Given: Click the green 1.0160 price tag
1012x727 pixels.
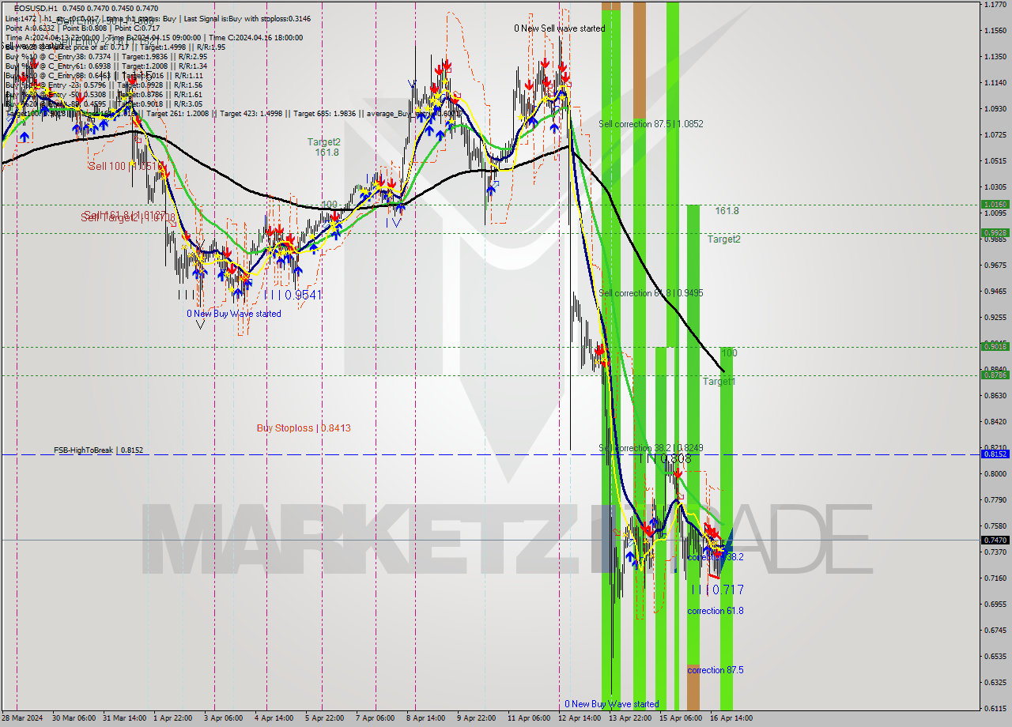Looking at the screenshot, I should 995,204.
